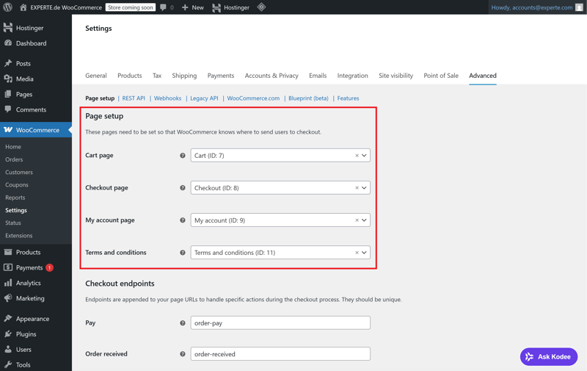Click the diamond icon in the admin bar
The height and width of the screenshot is (371, 587).
261,7
